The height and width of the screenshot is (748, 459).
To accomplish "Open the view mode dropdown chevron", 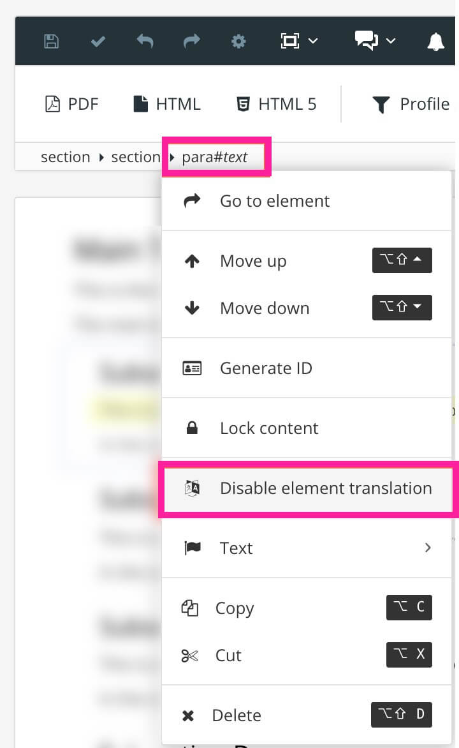I will [x=313, y=42].
